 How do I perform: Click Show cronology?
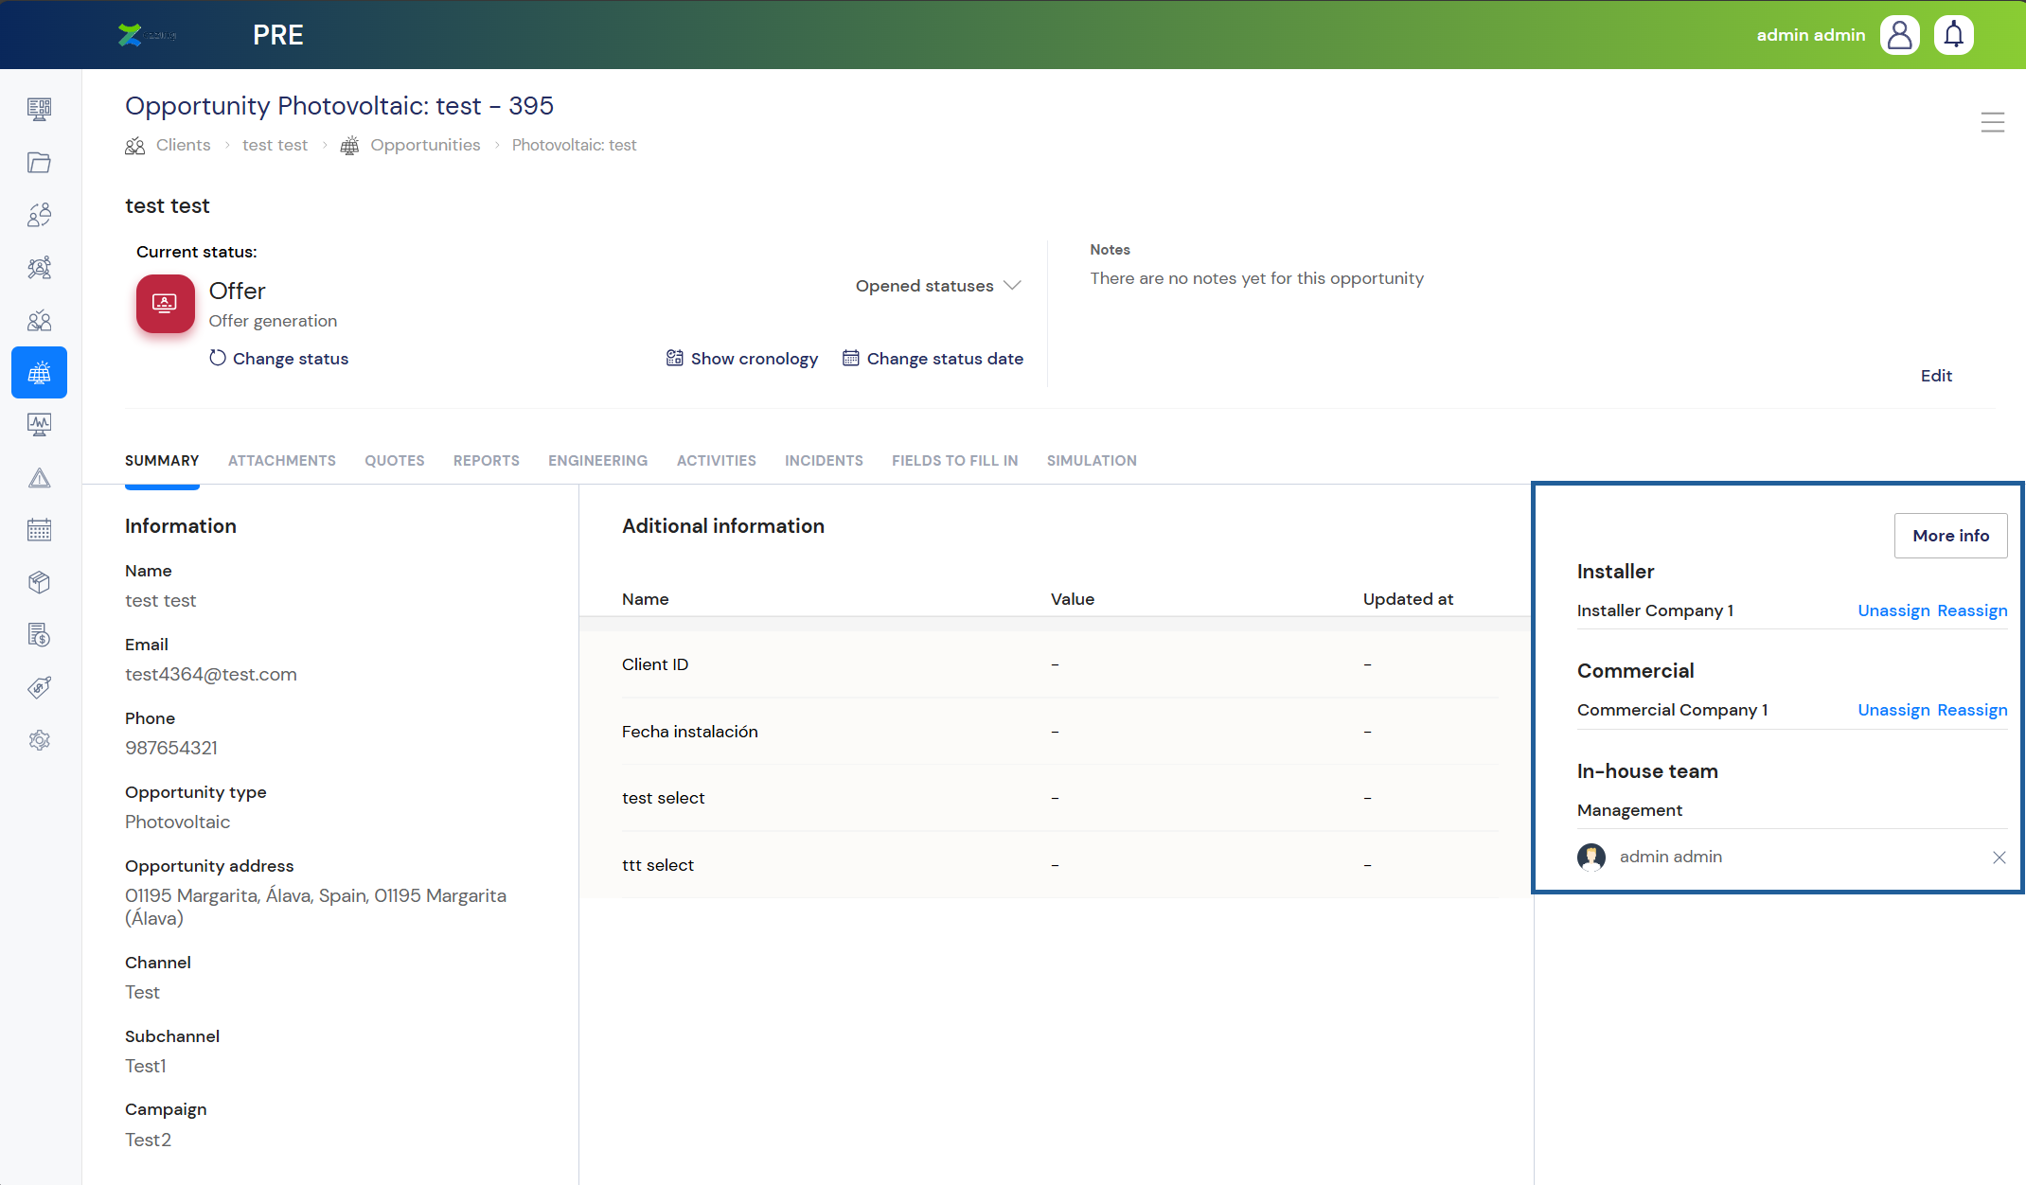[x=741, y=359]
